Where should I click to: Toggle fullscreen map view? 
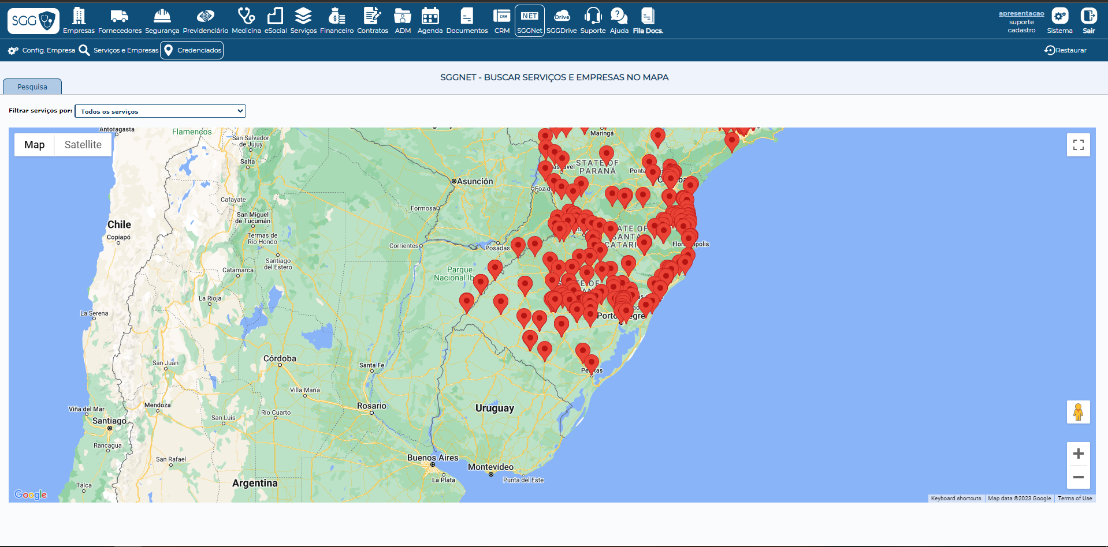coord(1078,145)
